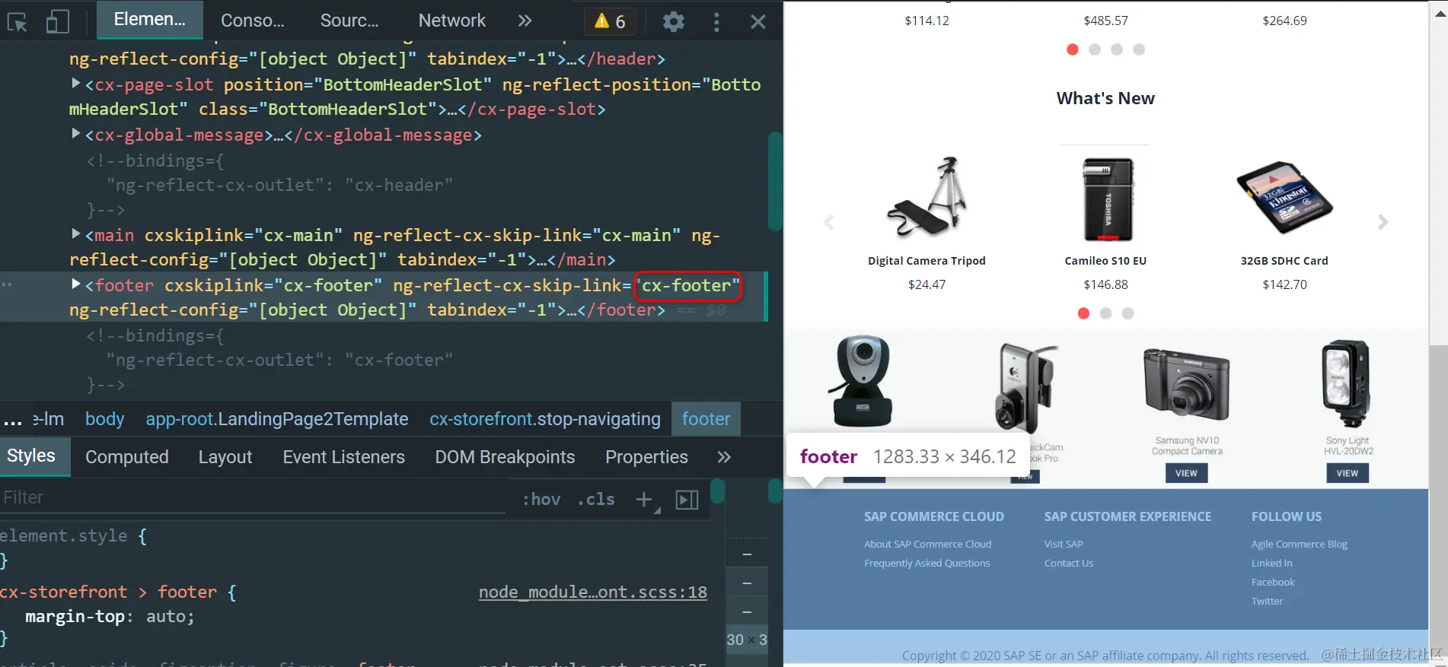Open Digital Camera Tripod product image
Viewport: 1448px width, 667px height.
(x=927, y=199)
